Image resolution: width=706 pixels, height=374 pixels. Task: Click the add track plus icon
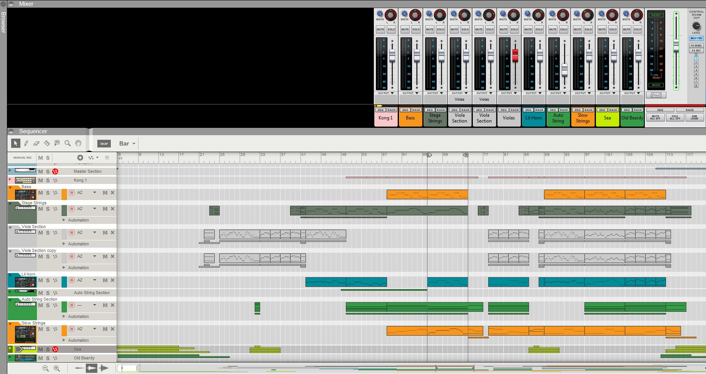(x=80, y=157)
